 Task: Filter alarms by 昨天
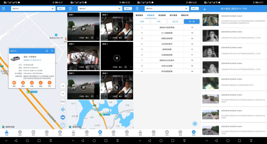pyautogui.click(x=142, y=22)
